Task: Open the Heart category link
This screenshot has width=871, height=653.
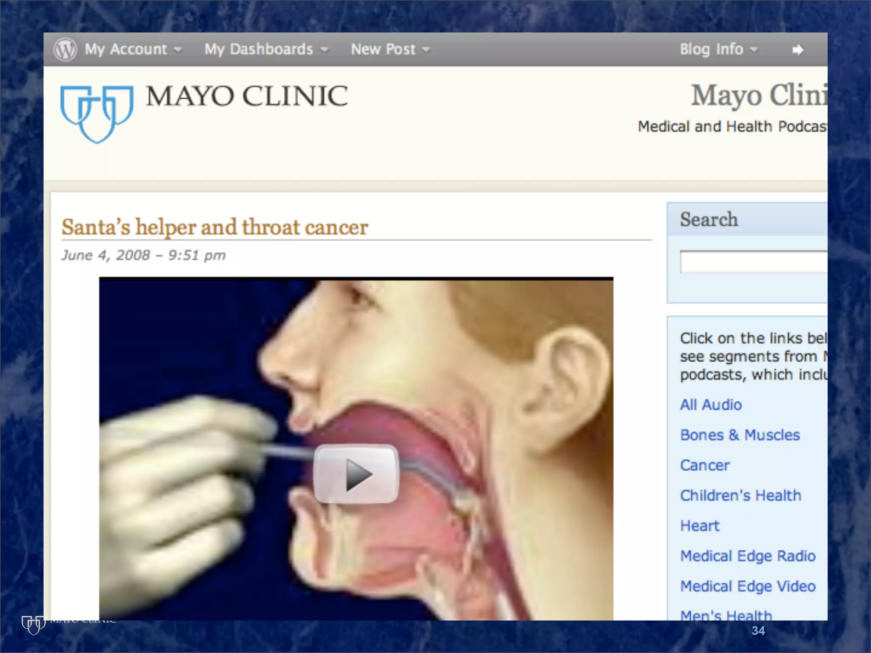Action: [x=700, y=526]
